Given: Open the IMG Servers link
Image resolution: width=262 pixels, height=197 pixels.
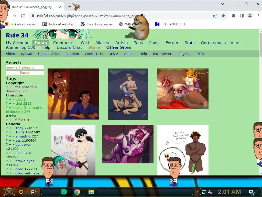Looking at the screenshot, I should coord(163,54).
